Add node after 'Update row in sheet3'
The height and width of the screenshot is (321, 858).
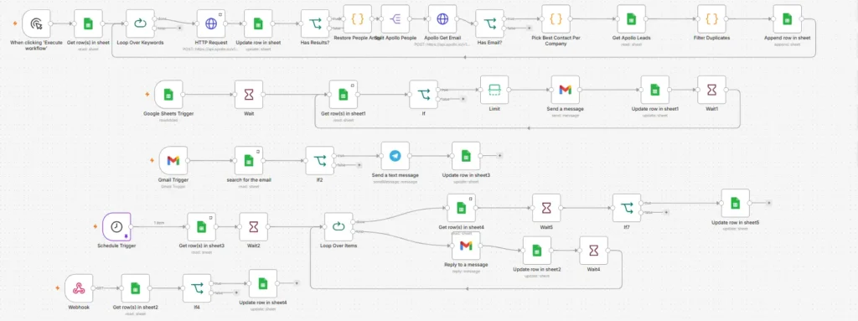499,156
